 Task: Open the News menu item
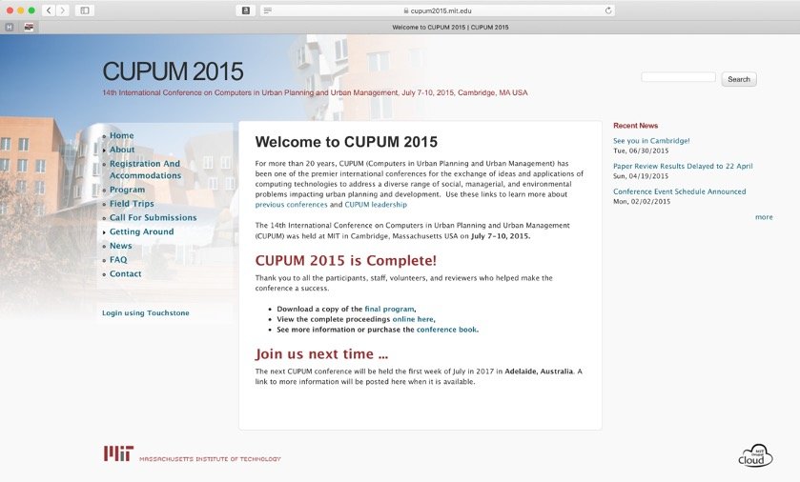(x=120, y=246)
